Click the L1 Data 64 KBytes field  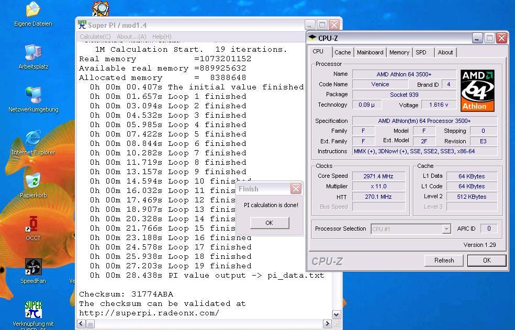472,176
